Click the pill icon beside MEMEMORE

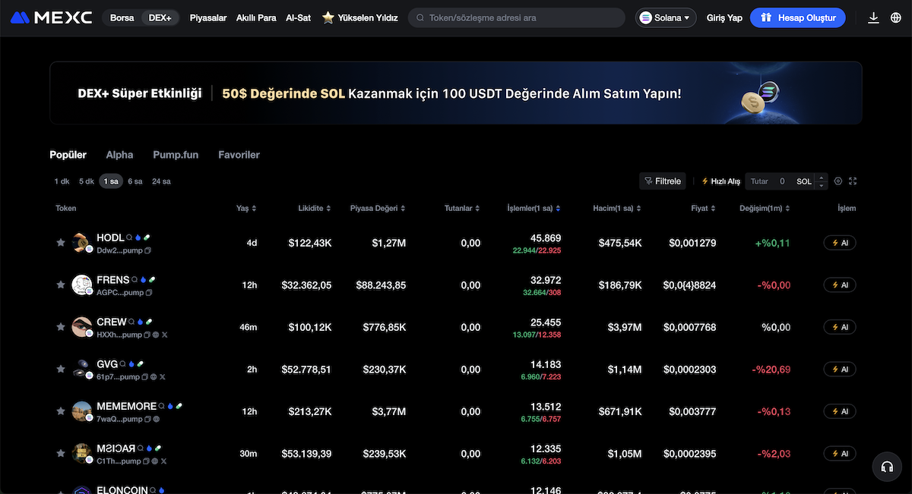179,406
